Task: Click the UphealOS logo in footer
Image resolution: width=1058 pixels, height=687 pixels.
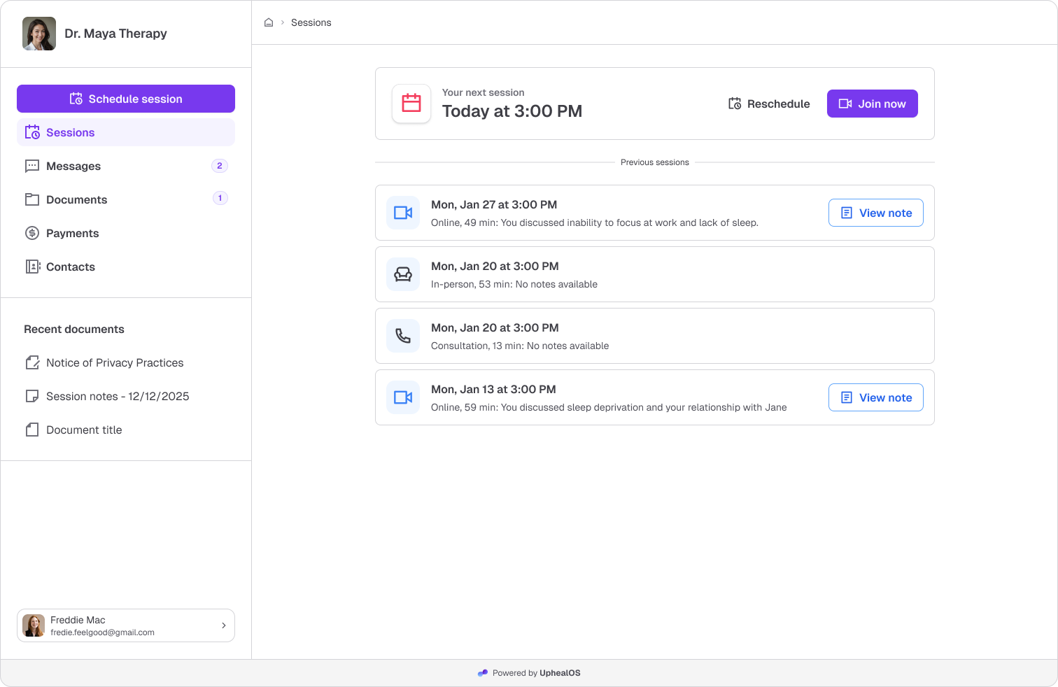Action: (483, 673)
